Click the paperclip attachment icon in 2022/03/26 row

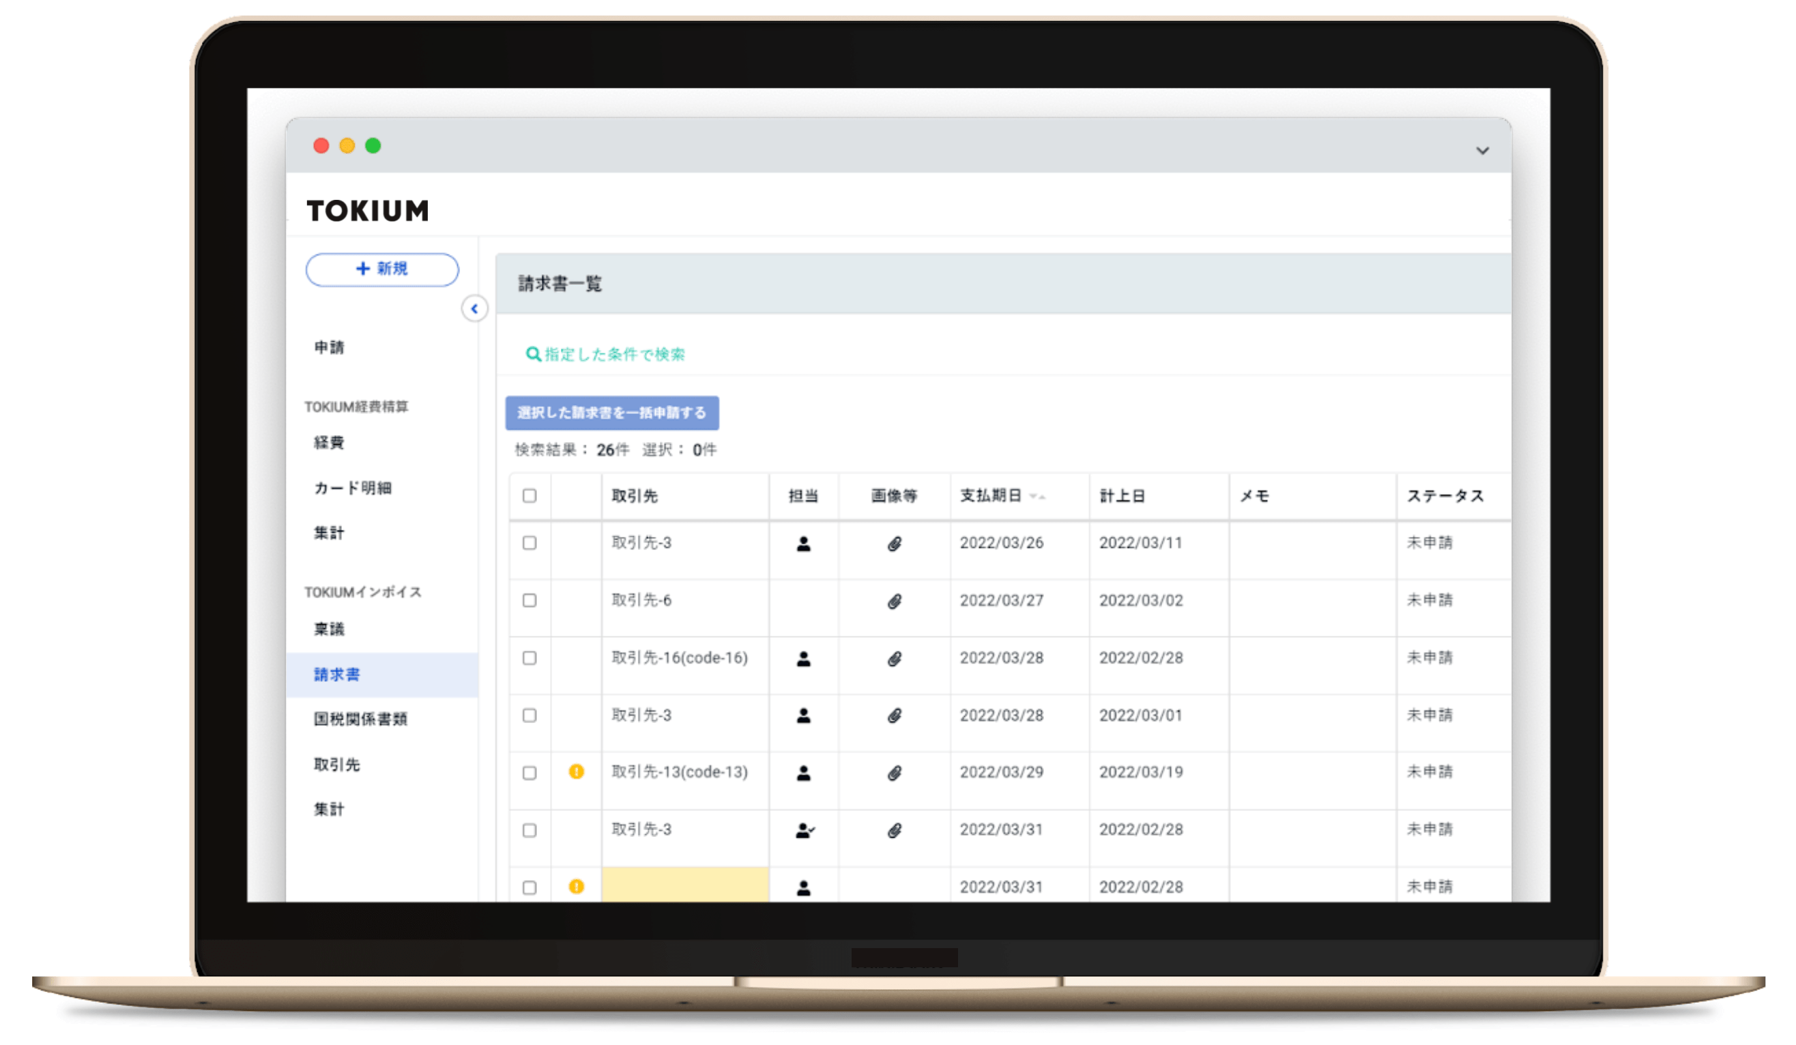[x=895, y=544]
